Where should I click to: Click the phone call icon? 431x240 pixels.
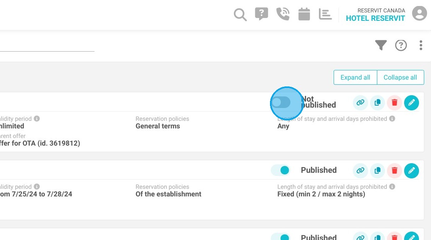pyautogui.click(x=283, y=14)
